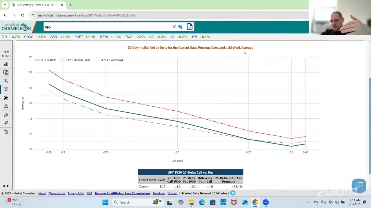This screenshot has width=371, height=208.
Task: Toggle SPY Previous Close legend series
Action: click(75, 60)
